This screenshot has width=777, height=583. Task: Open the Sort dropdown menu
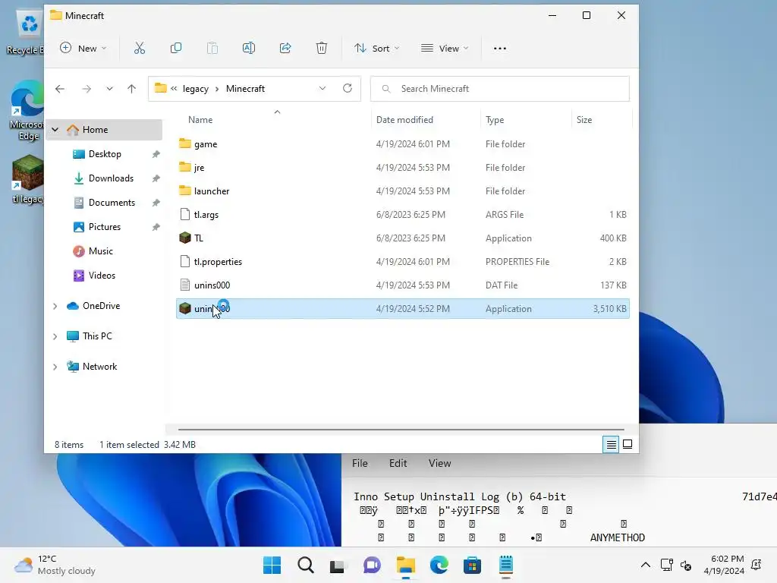coord(376,48)
